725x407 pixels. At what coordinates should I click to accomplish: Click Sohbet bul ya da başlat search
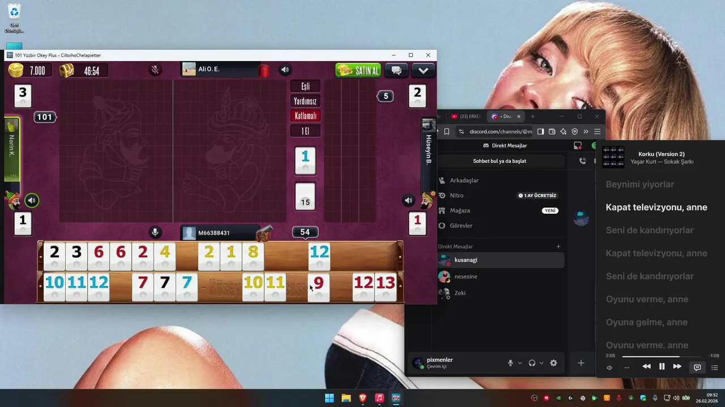(500, 161)
